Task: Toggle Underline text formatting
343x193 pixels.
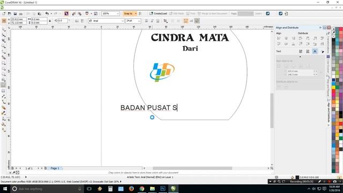Action: pos(158,21)
